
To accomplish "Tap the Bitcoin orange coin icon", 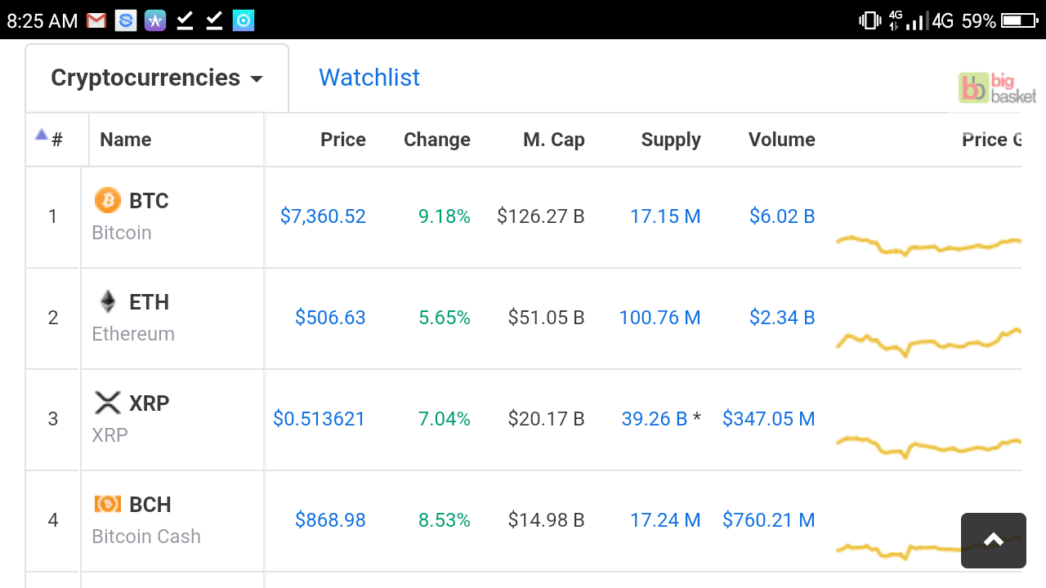I will click(107, 200).
